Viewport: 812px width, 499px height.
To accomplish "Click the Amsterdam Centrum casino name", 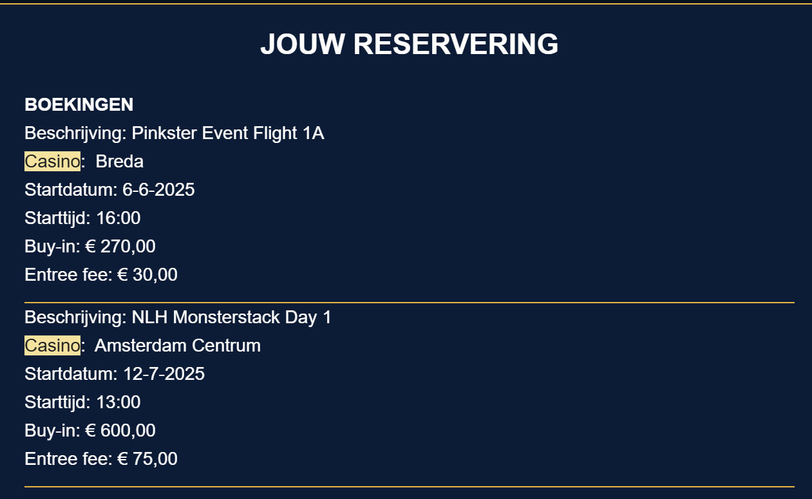I will [178, 346].
